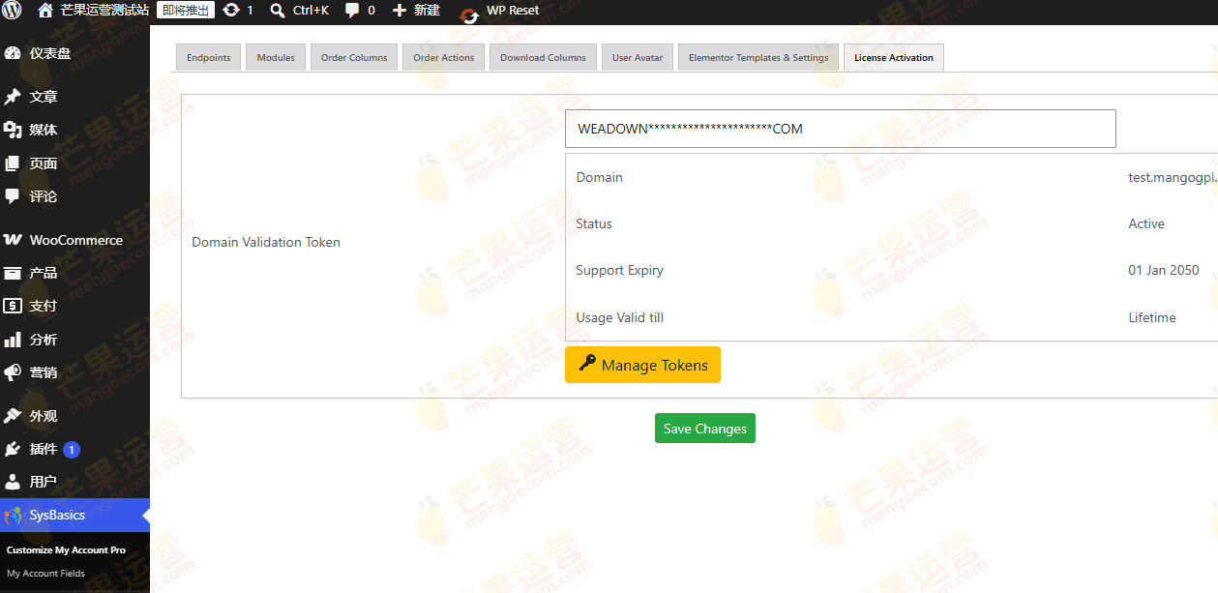1218x593 pixels.
Task: Click the updates refresh icon
Action: pos(231,11)
